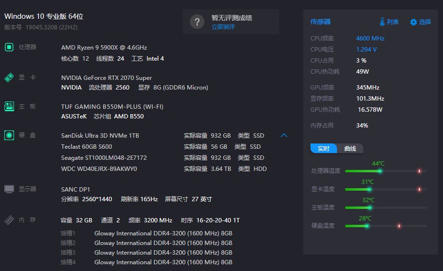
Task: Click the gear select icon
Action: pos(413,22)
